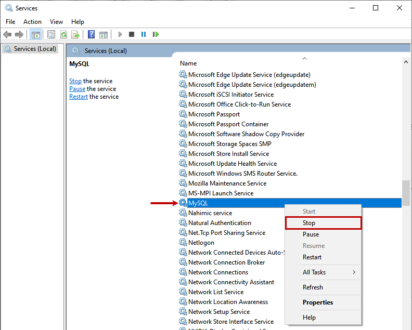The width and height of the screenshot is (412, 330).
Task: Click gear icon beside Microsoft Passport Container
Action: pyautogui.click(x=183, y=124)
